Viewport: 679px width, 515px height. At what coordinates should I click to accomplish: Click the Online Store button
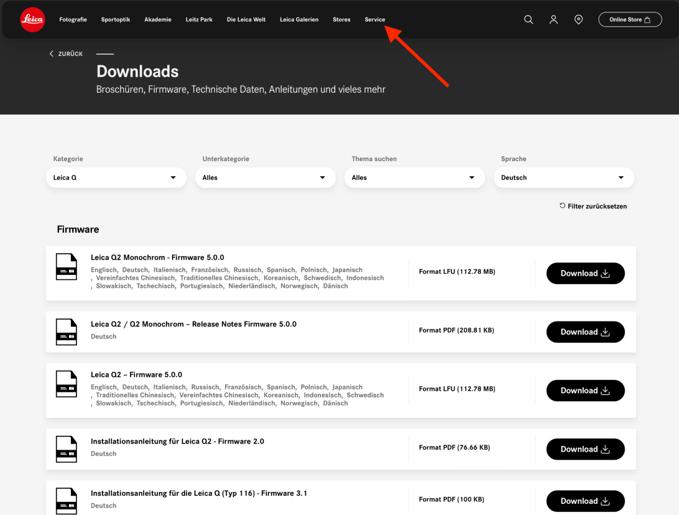pyautogui.click(x=630, y=20)
